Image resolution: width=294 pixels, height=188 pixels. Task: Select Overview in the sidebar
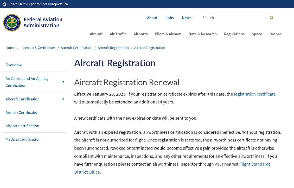(x=13, y=65)
